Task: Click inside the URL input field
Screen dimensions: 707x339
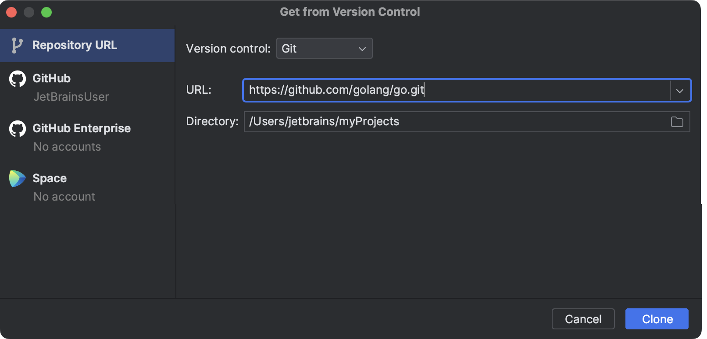Action: (x=439, y=90)
